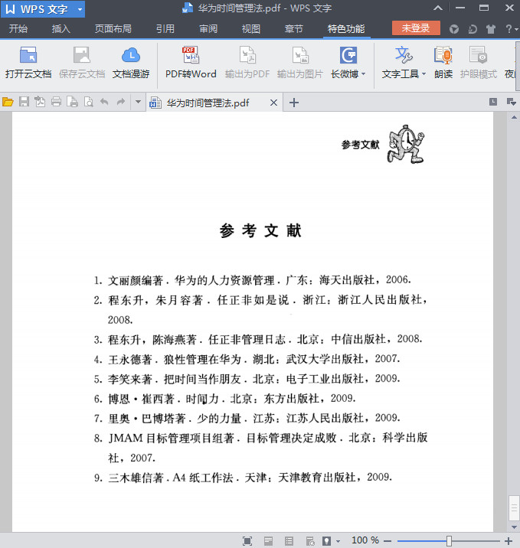
Task: Open the 文字工具 text tools icon
Action: pyautogui.click(x=404, y=56)
